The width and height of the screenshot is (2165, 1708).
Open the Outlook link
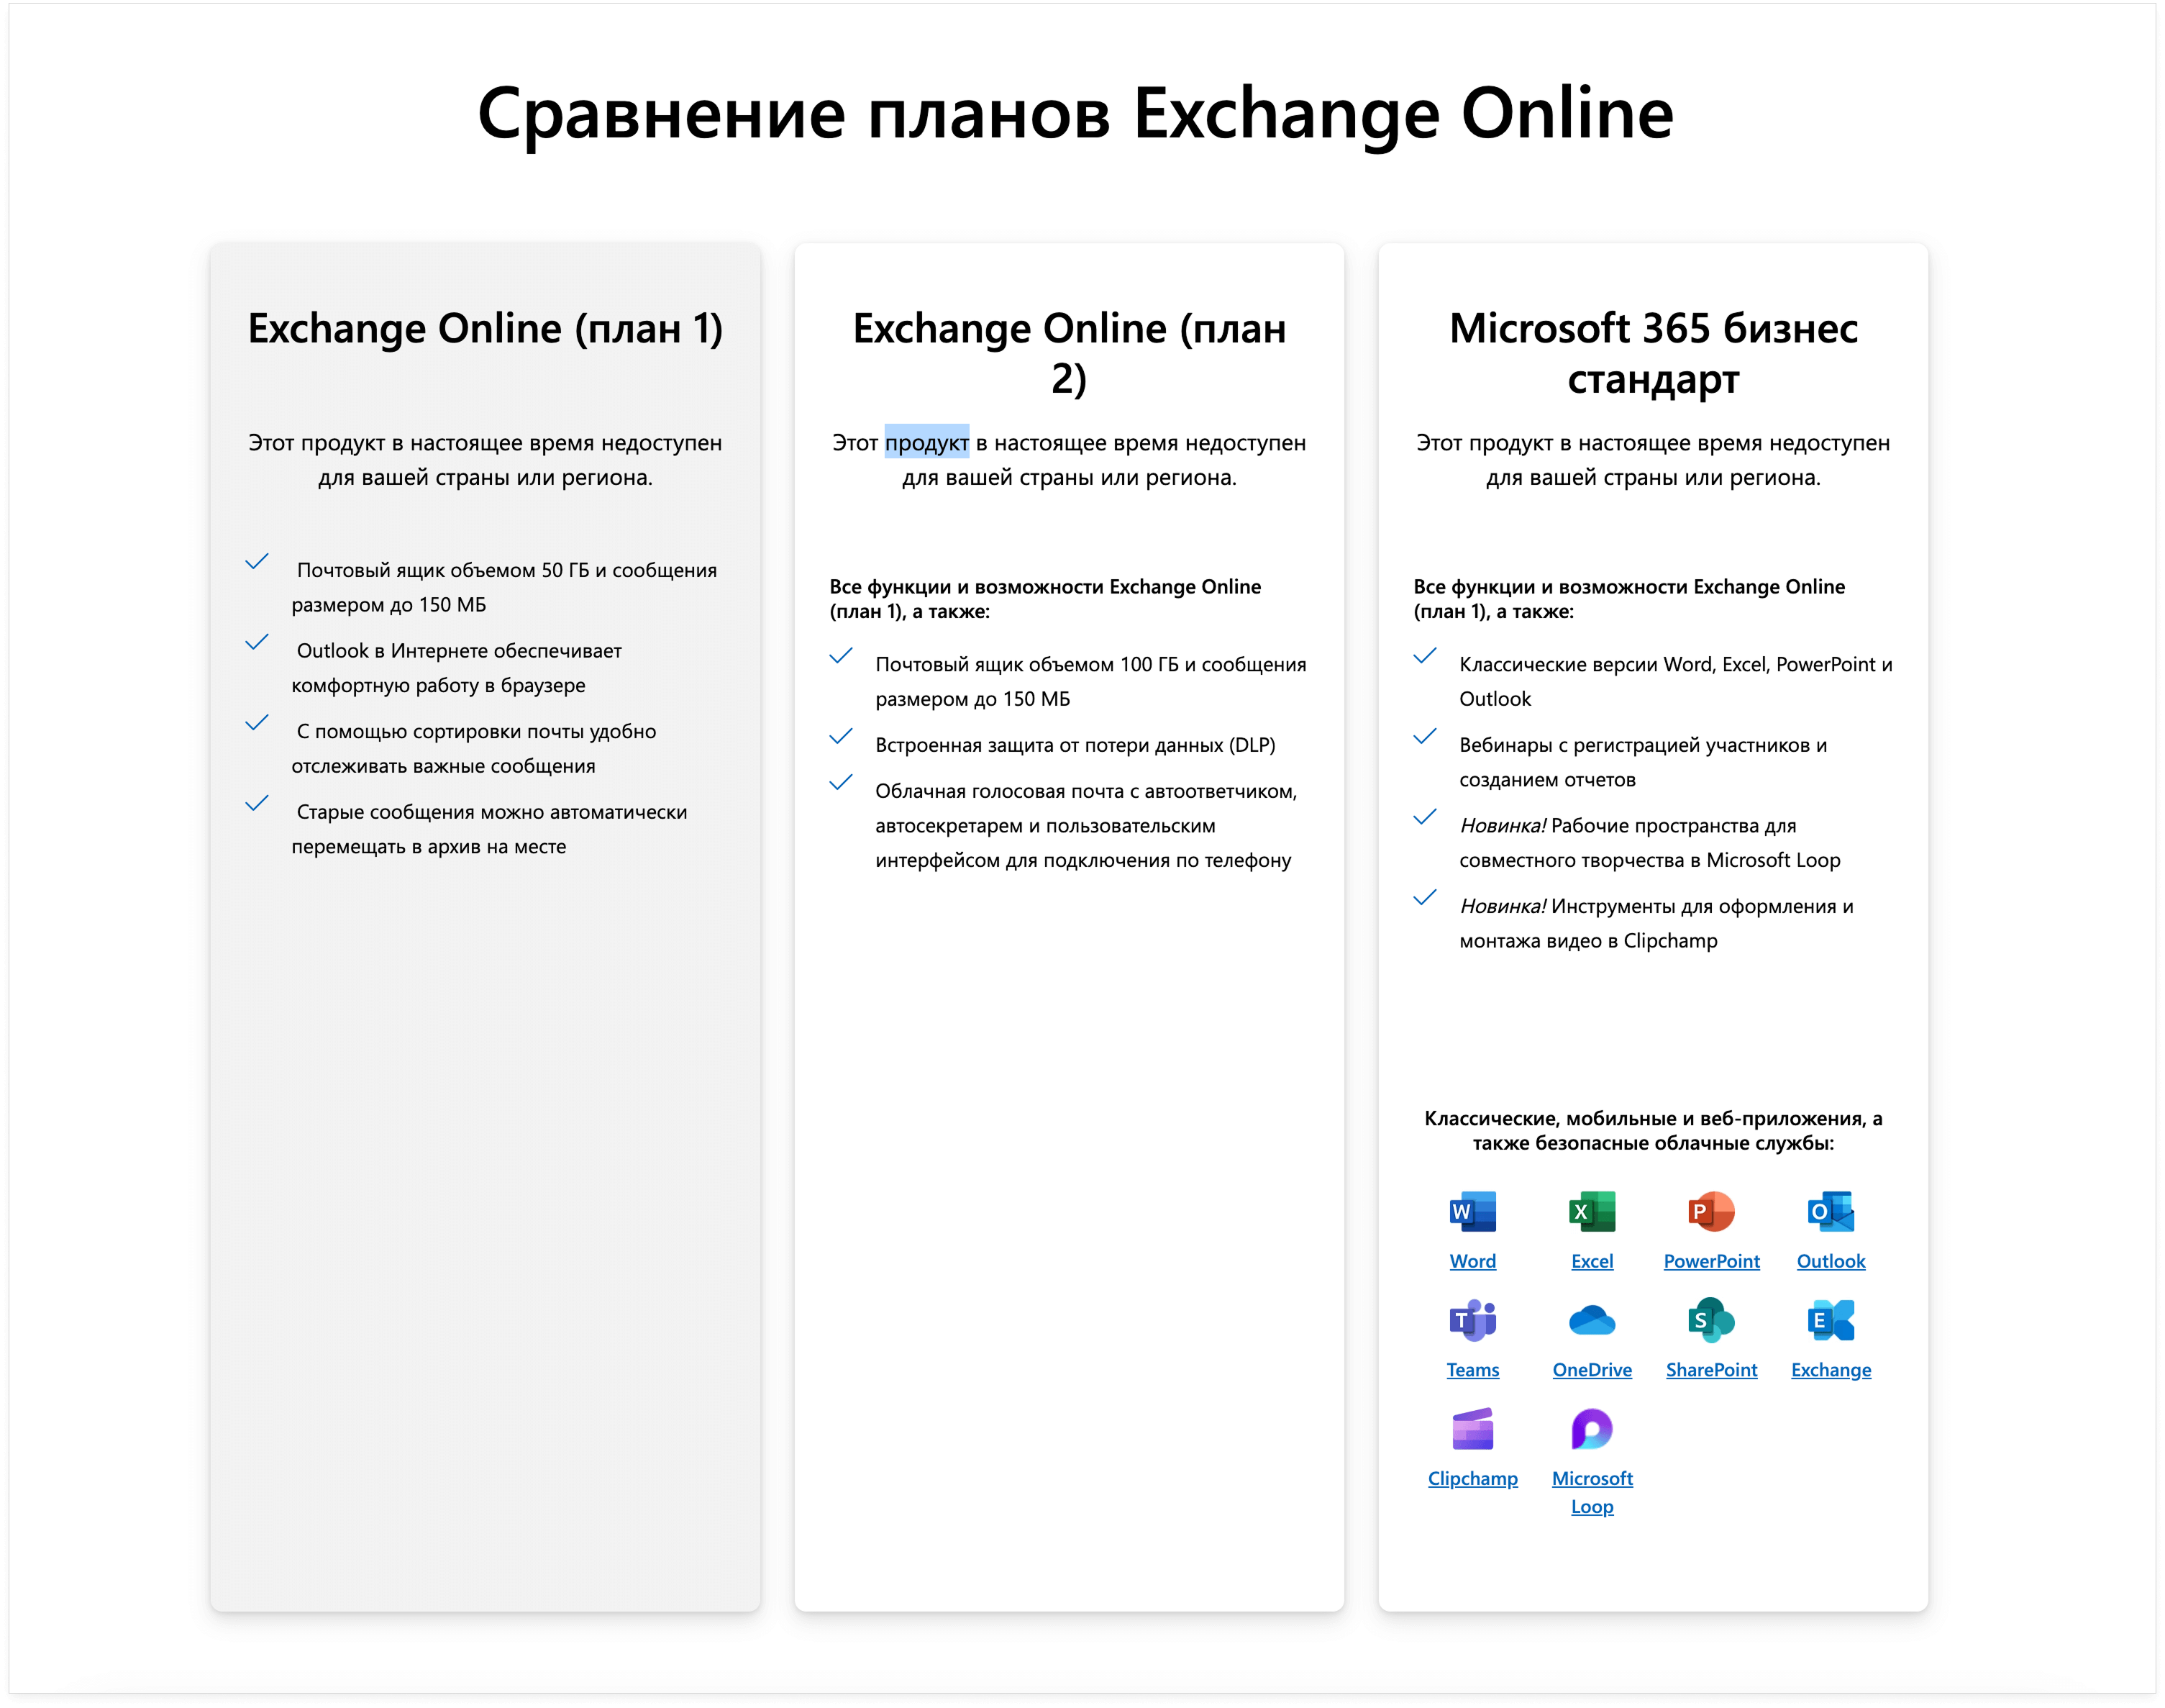(1830, 1261)
